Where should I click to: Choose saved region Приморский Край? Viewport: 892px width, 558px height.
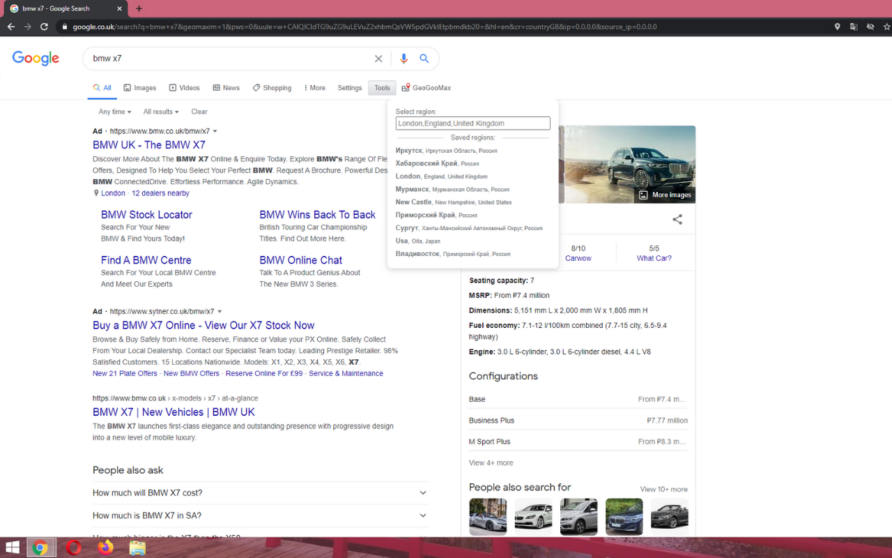pos(436,215)
